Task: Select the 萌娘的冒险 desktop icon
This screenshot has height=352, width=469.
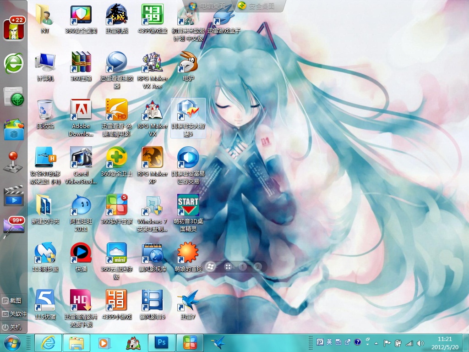Action: [188, 257]
